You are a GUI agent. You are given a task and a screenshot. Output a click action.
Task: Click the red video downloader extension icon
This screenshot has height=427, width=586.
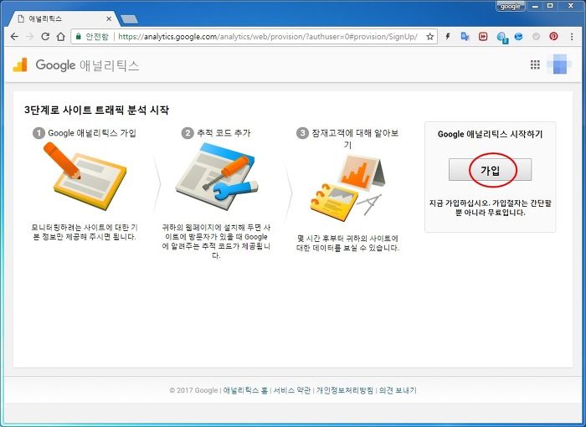click(x=483, y=36)
